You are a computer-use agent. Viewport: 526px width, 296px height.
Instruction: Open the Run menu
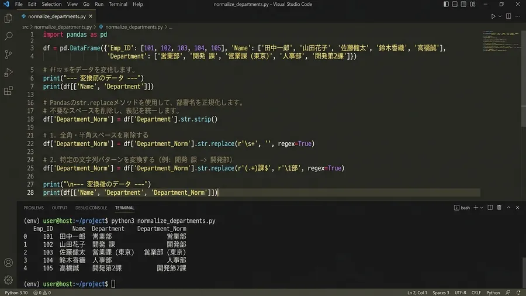99,4
